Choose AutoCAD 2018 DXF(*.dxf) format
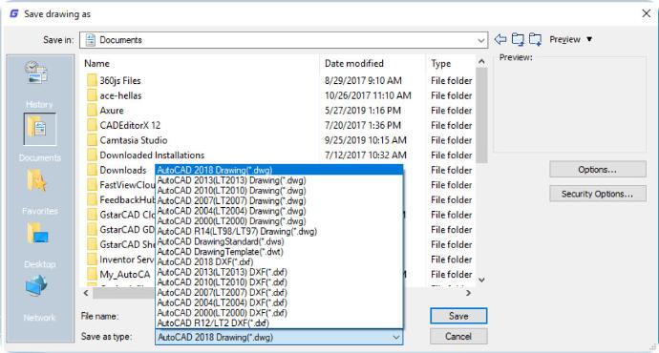This screenshot has width=659, height=353. click(x=279, y=262)
